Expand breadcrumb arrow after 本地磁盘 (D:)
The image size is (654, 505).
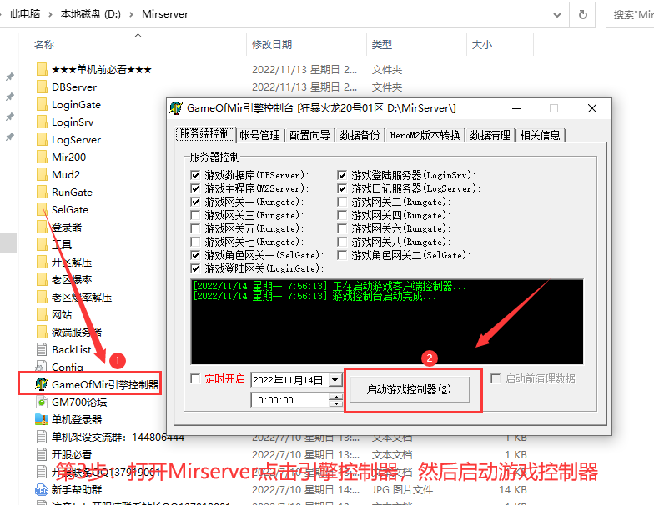(132, 15)
